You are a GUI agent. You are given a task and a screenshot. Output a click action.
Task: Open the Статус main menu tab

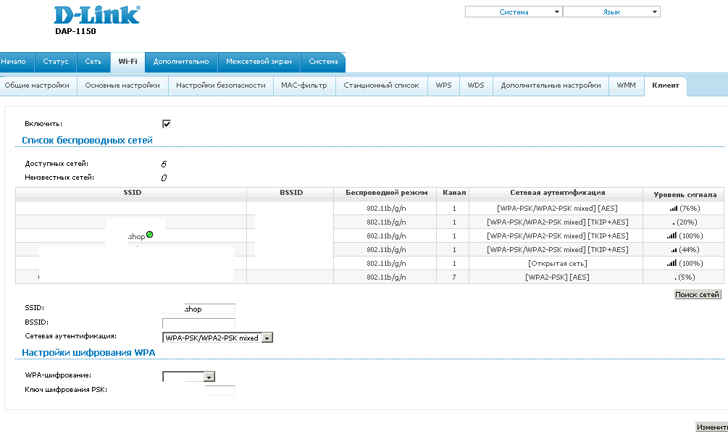tap(56, 62)
